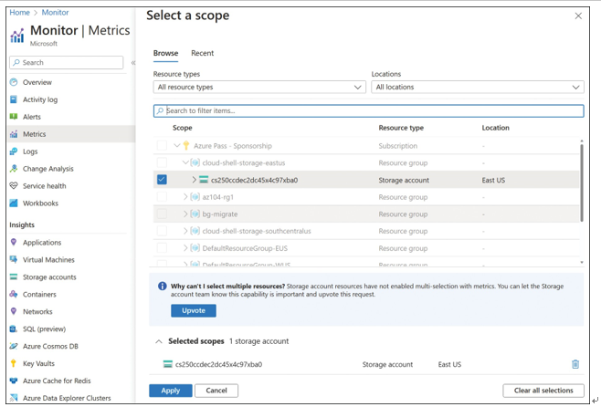Click the Overview icon in sidebar

click(14, 82)
